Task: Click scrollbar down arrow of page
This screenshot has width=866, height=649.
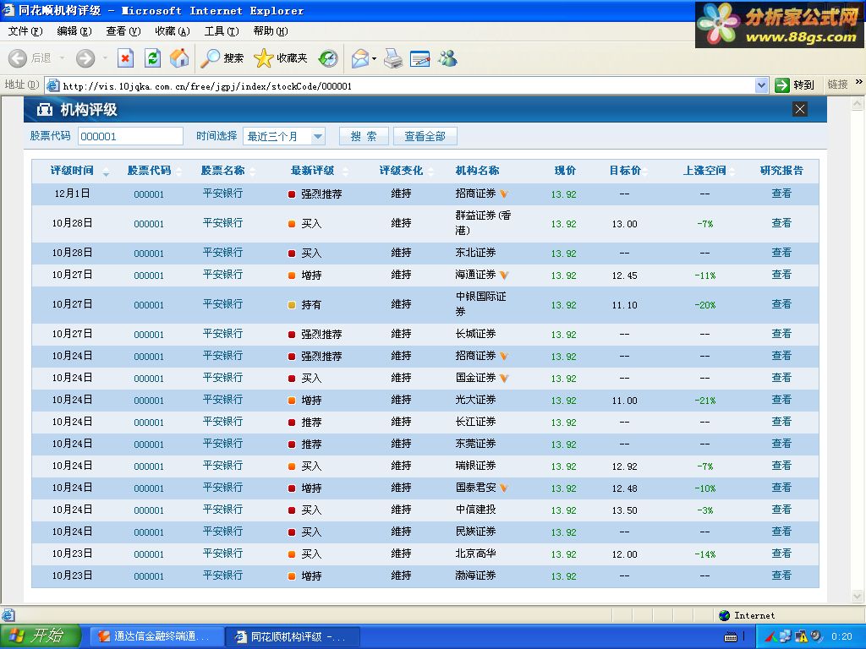Action: [x=858, y=596]
